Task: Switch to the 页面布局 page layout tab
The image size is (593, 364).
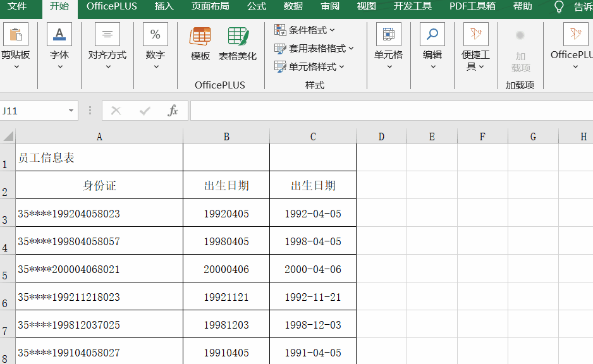Action: coord(210,6)
